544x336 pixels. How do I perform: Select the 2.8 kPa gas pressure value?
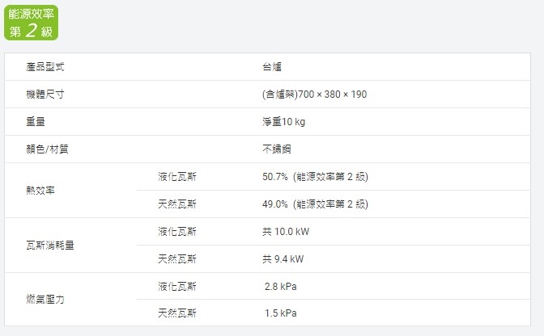click(x=282, y=287)
